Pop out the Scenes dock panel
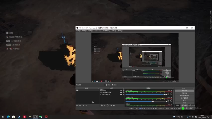This screenshot has height=119, width=212. [x=98, y=88]
